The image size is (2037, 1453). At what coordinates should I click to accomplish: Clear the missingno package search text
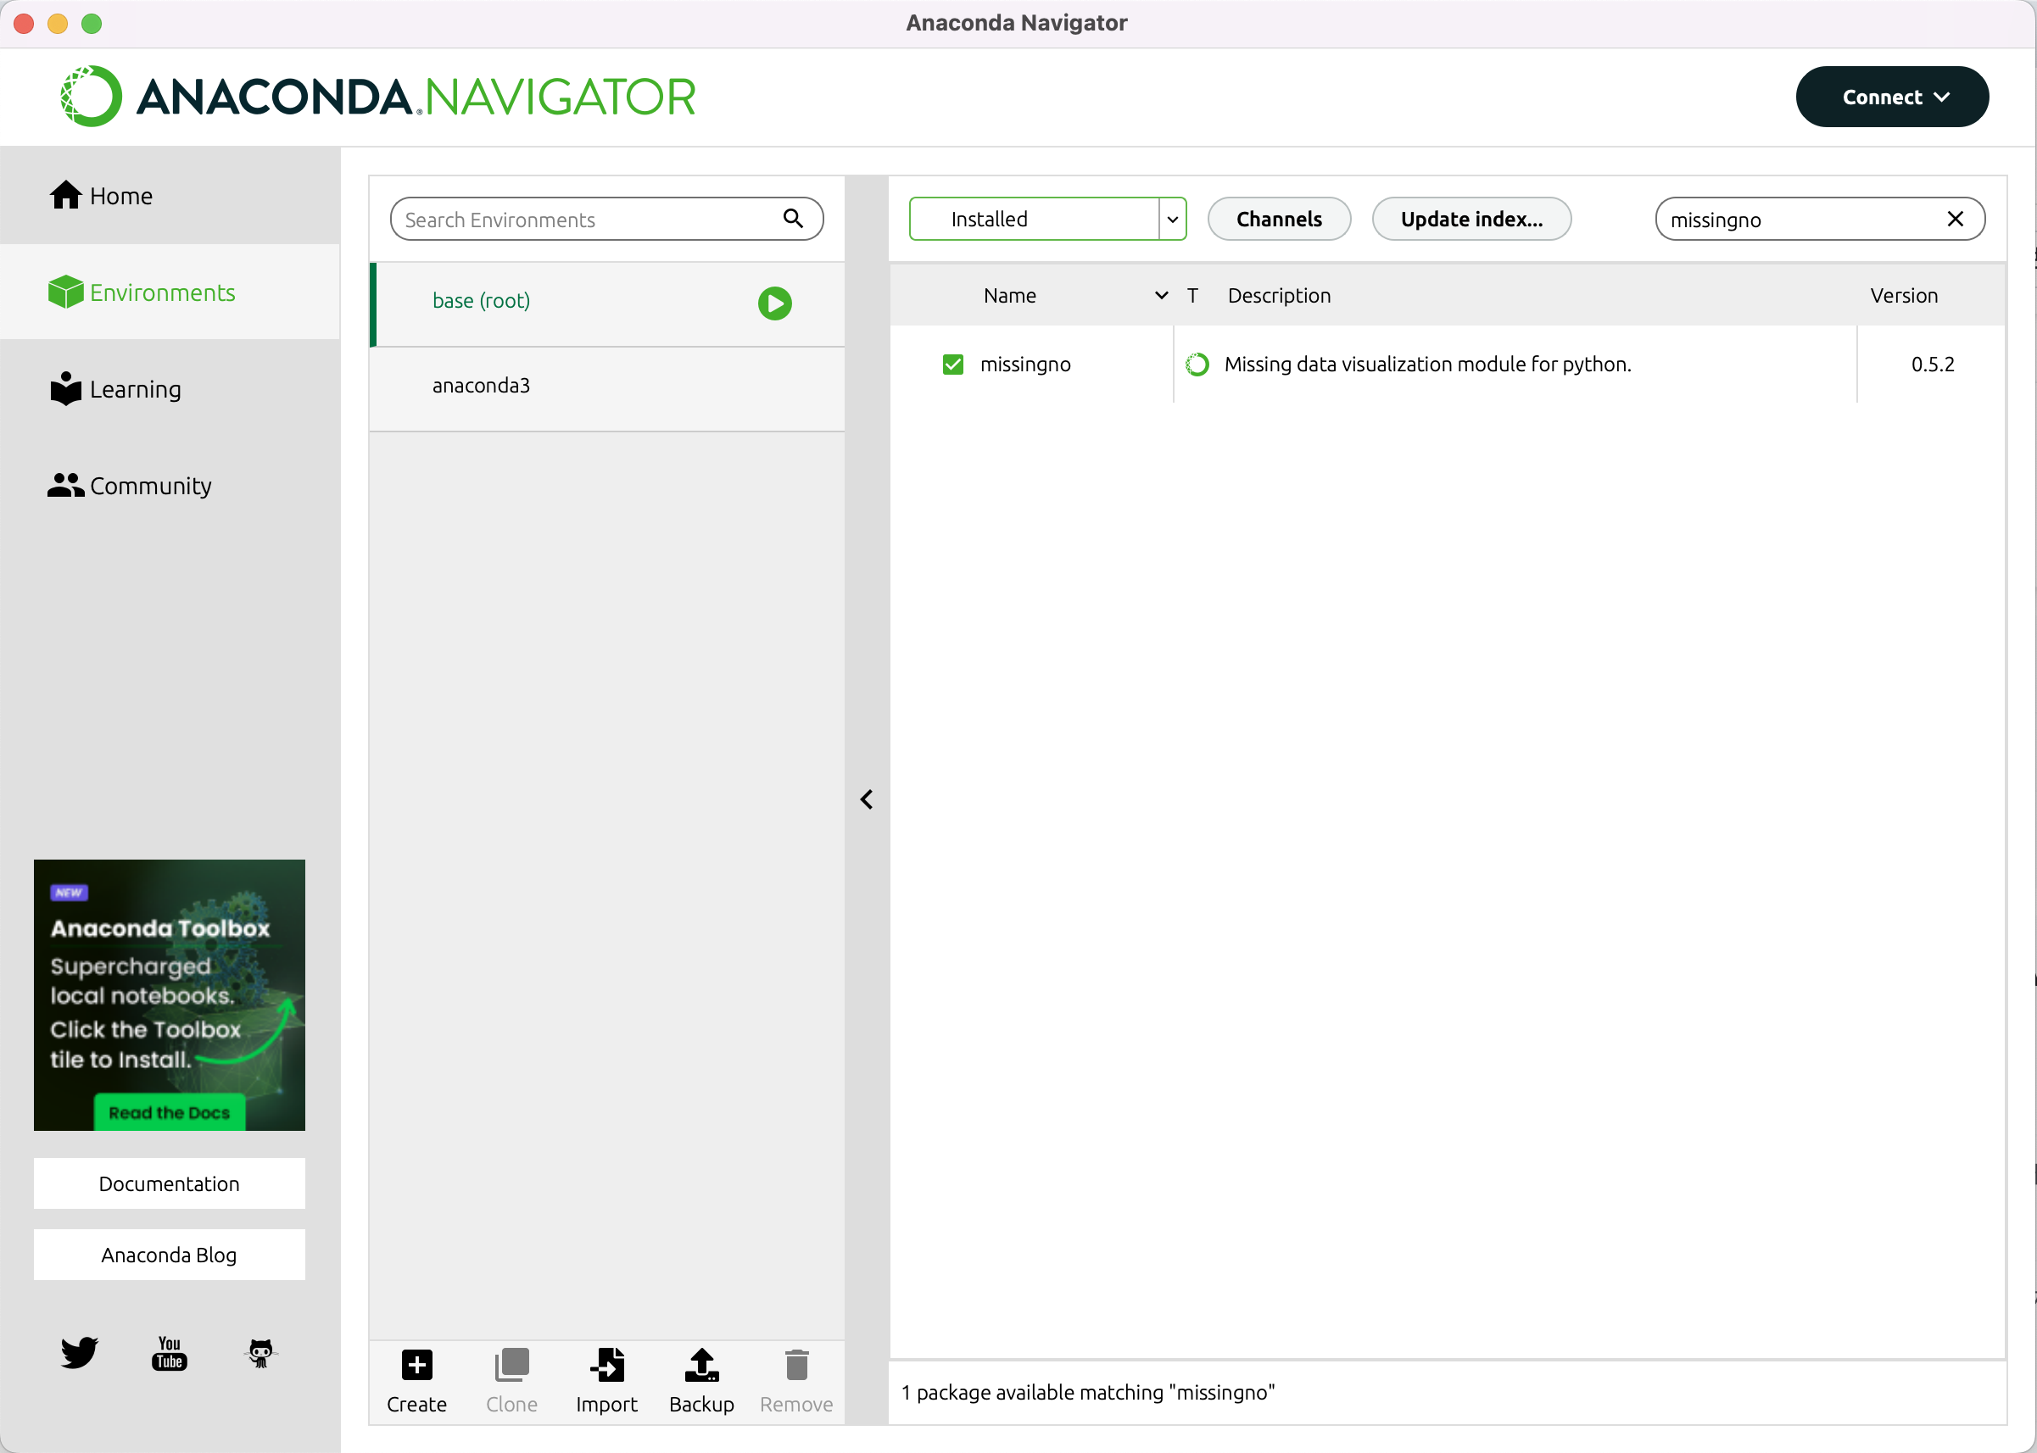[1956, 220]
